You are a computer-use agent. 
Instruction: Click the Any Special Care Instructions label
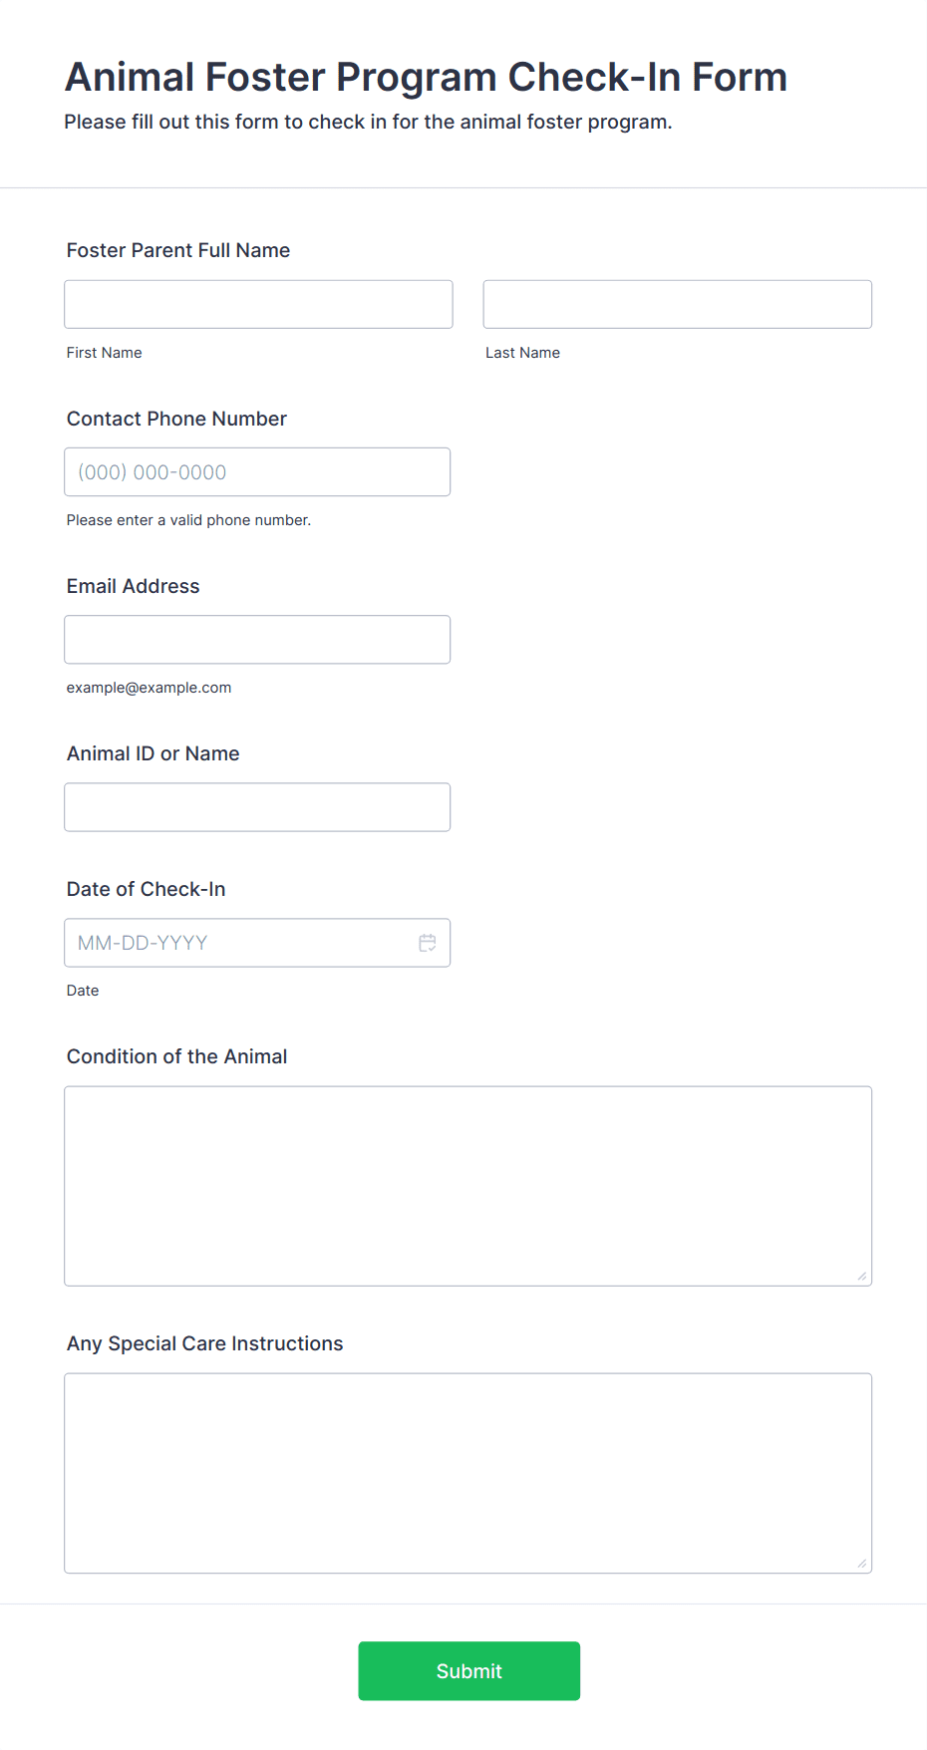pyautogui.click(x=205, y=1343)
